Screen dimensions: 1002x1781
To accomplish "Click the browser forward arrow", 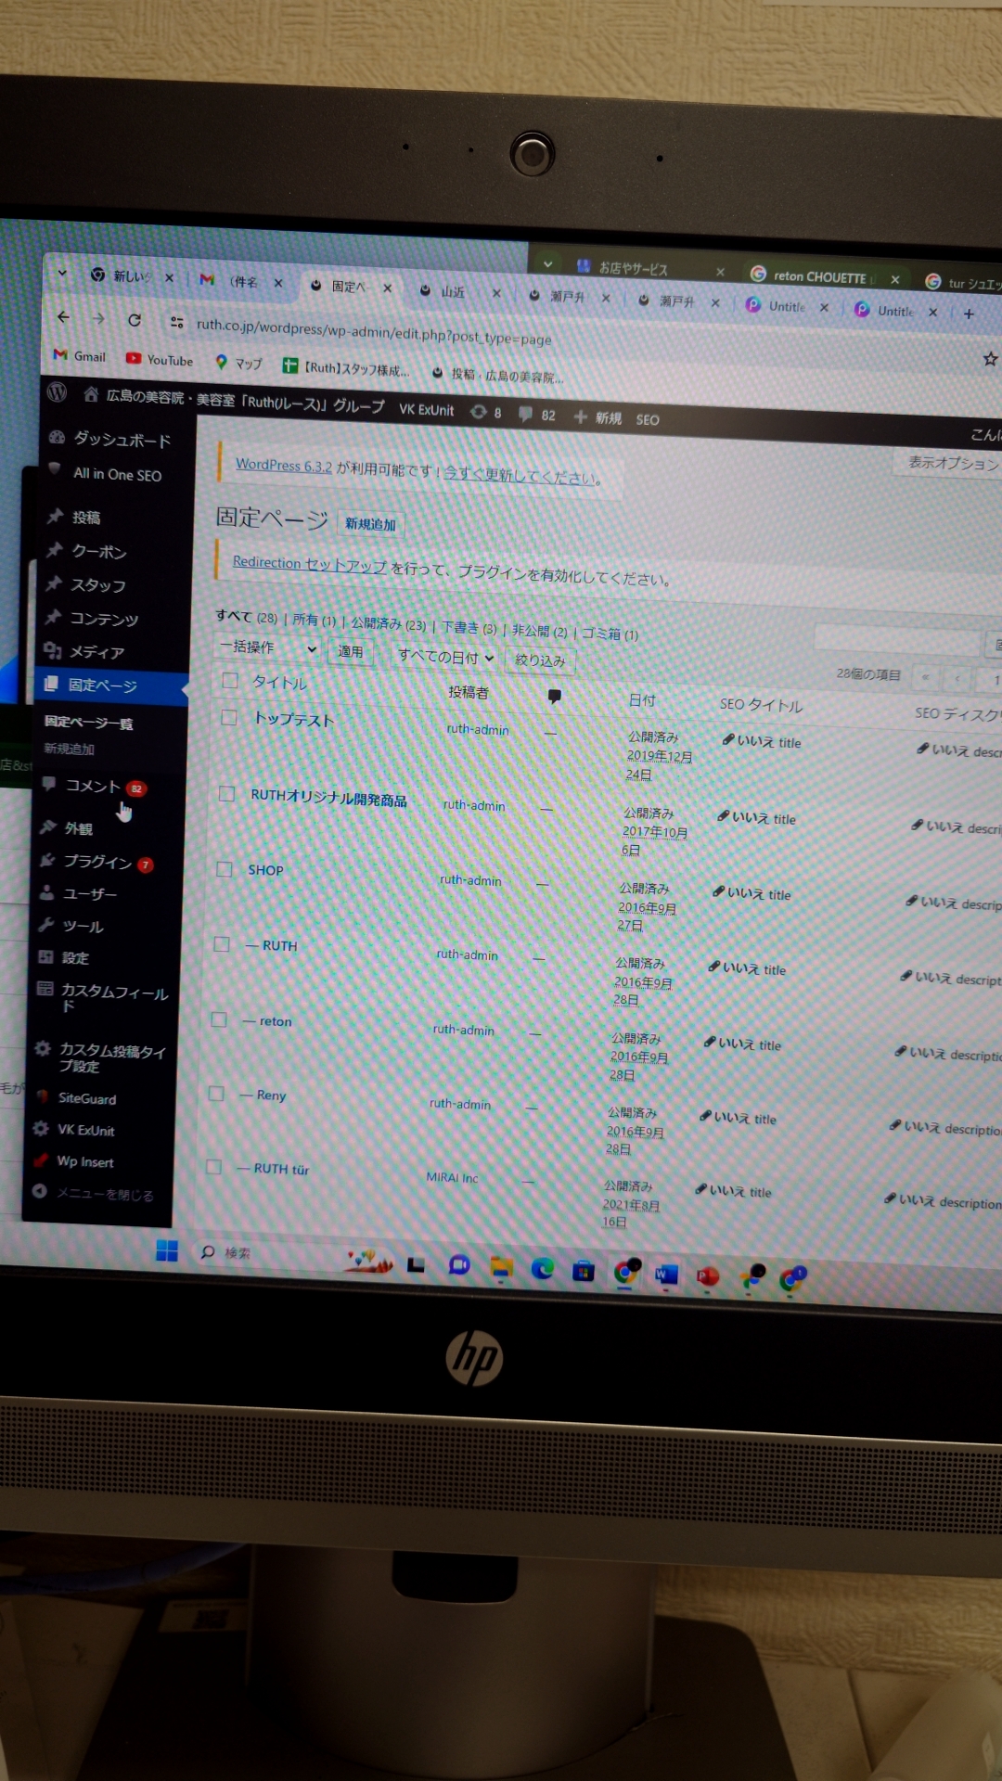I will (x=98, y=318).
